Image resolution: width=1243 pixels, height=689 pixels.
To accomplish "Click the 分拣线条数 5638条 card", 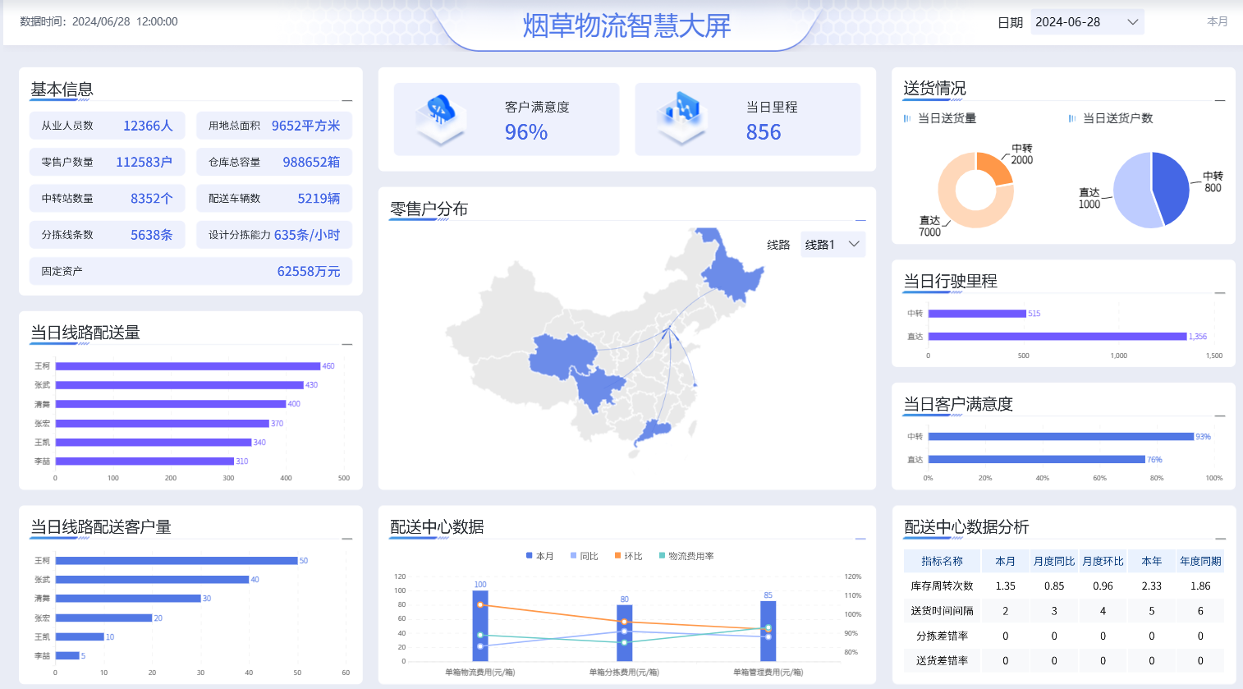I will click(x=108, y=235).
